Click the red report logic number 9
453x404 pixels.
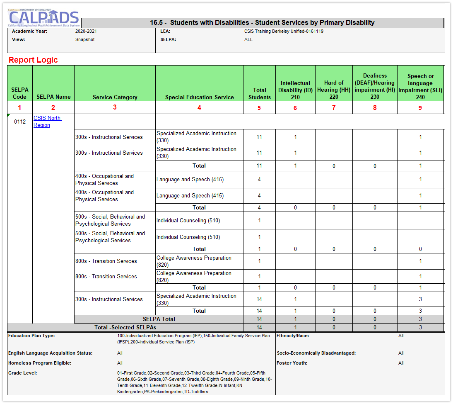coord(420,108)
